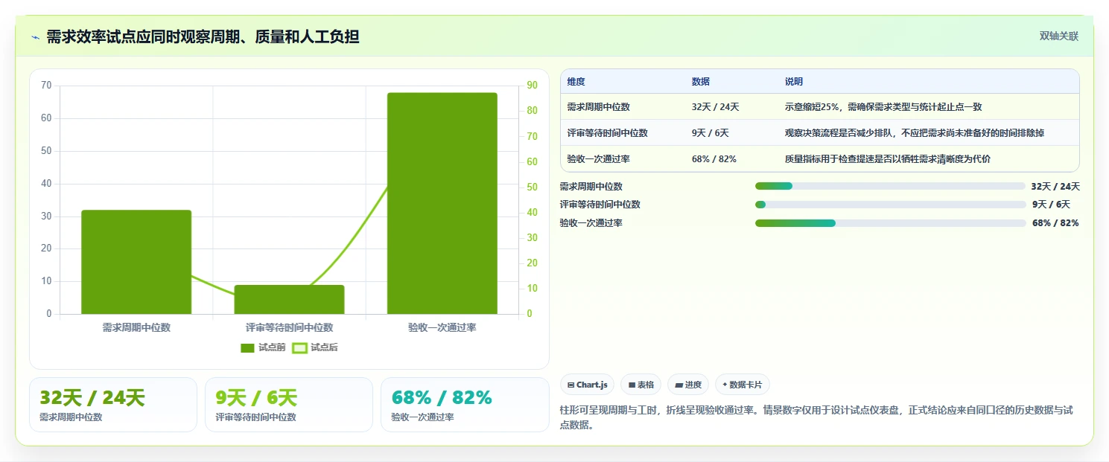Click the 68% / 82% cell in the table

pyautogui.click(x=714, y=159)
